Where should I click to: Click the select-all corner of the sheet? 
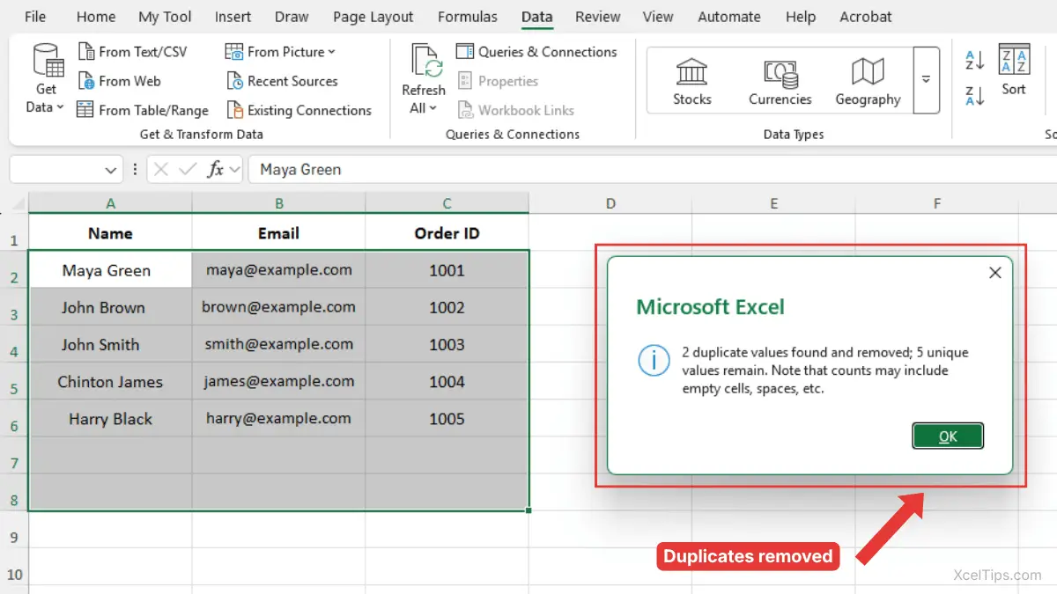click(x=18, y=203)
